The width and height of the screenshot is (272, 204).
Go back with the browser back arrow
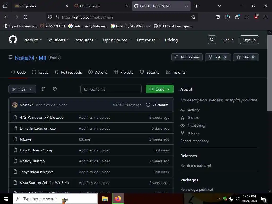pyautogui.click(x=6, y=17)
